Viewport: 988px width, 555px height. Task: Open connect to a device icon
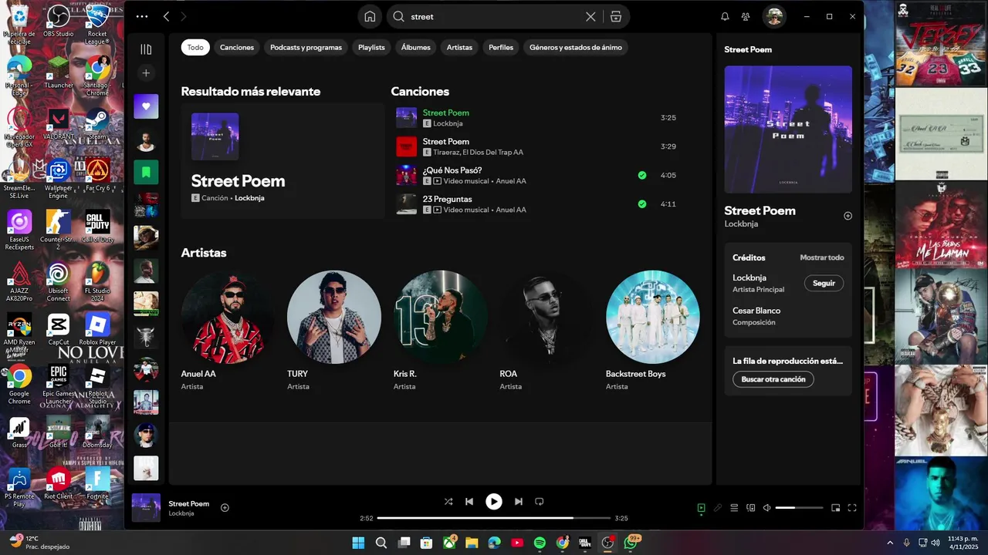[x=751, y=508]
